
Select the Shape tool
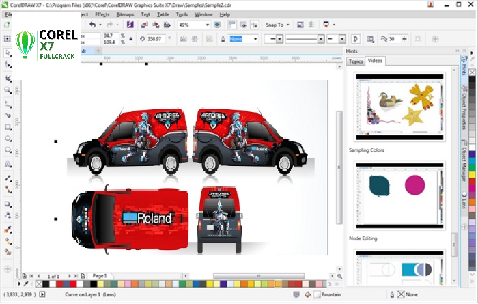tap(8, 65)
